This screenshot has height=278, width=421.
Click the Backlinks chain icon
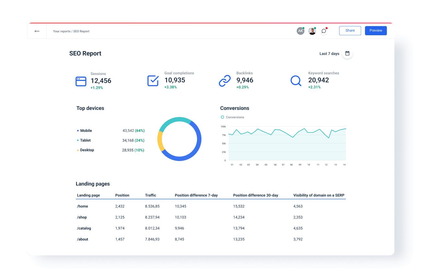[x=225, y=81]
